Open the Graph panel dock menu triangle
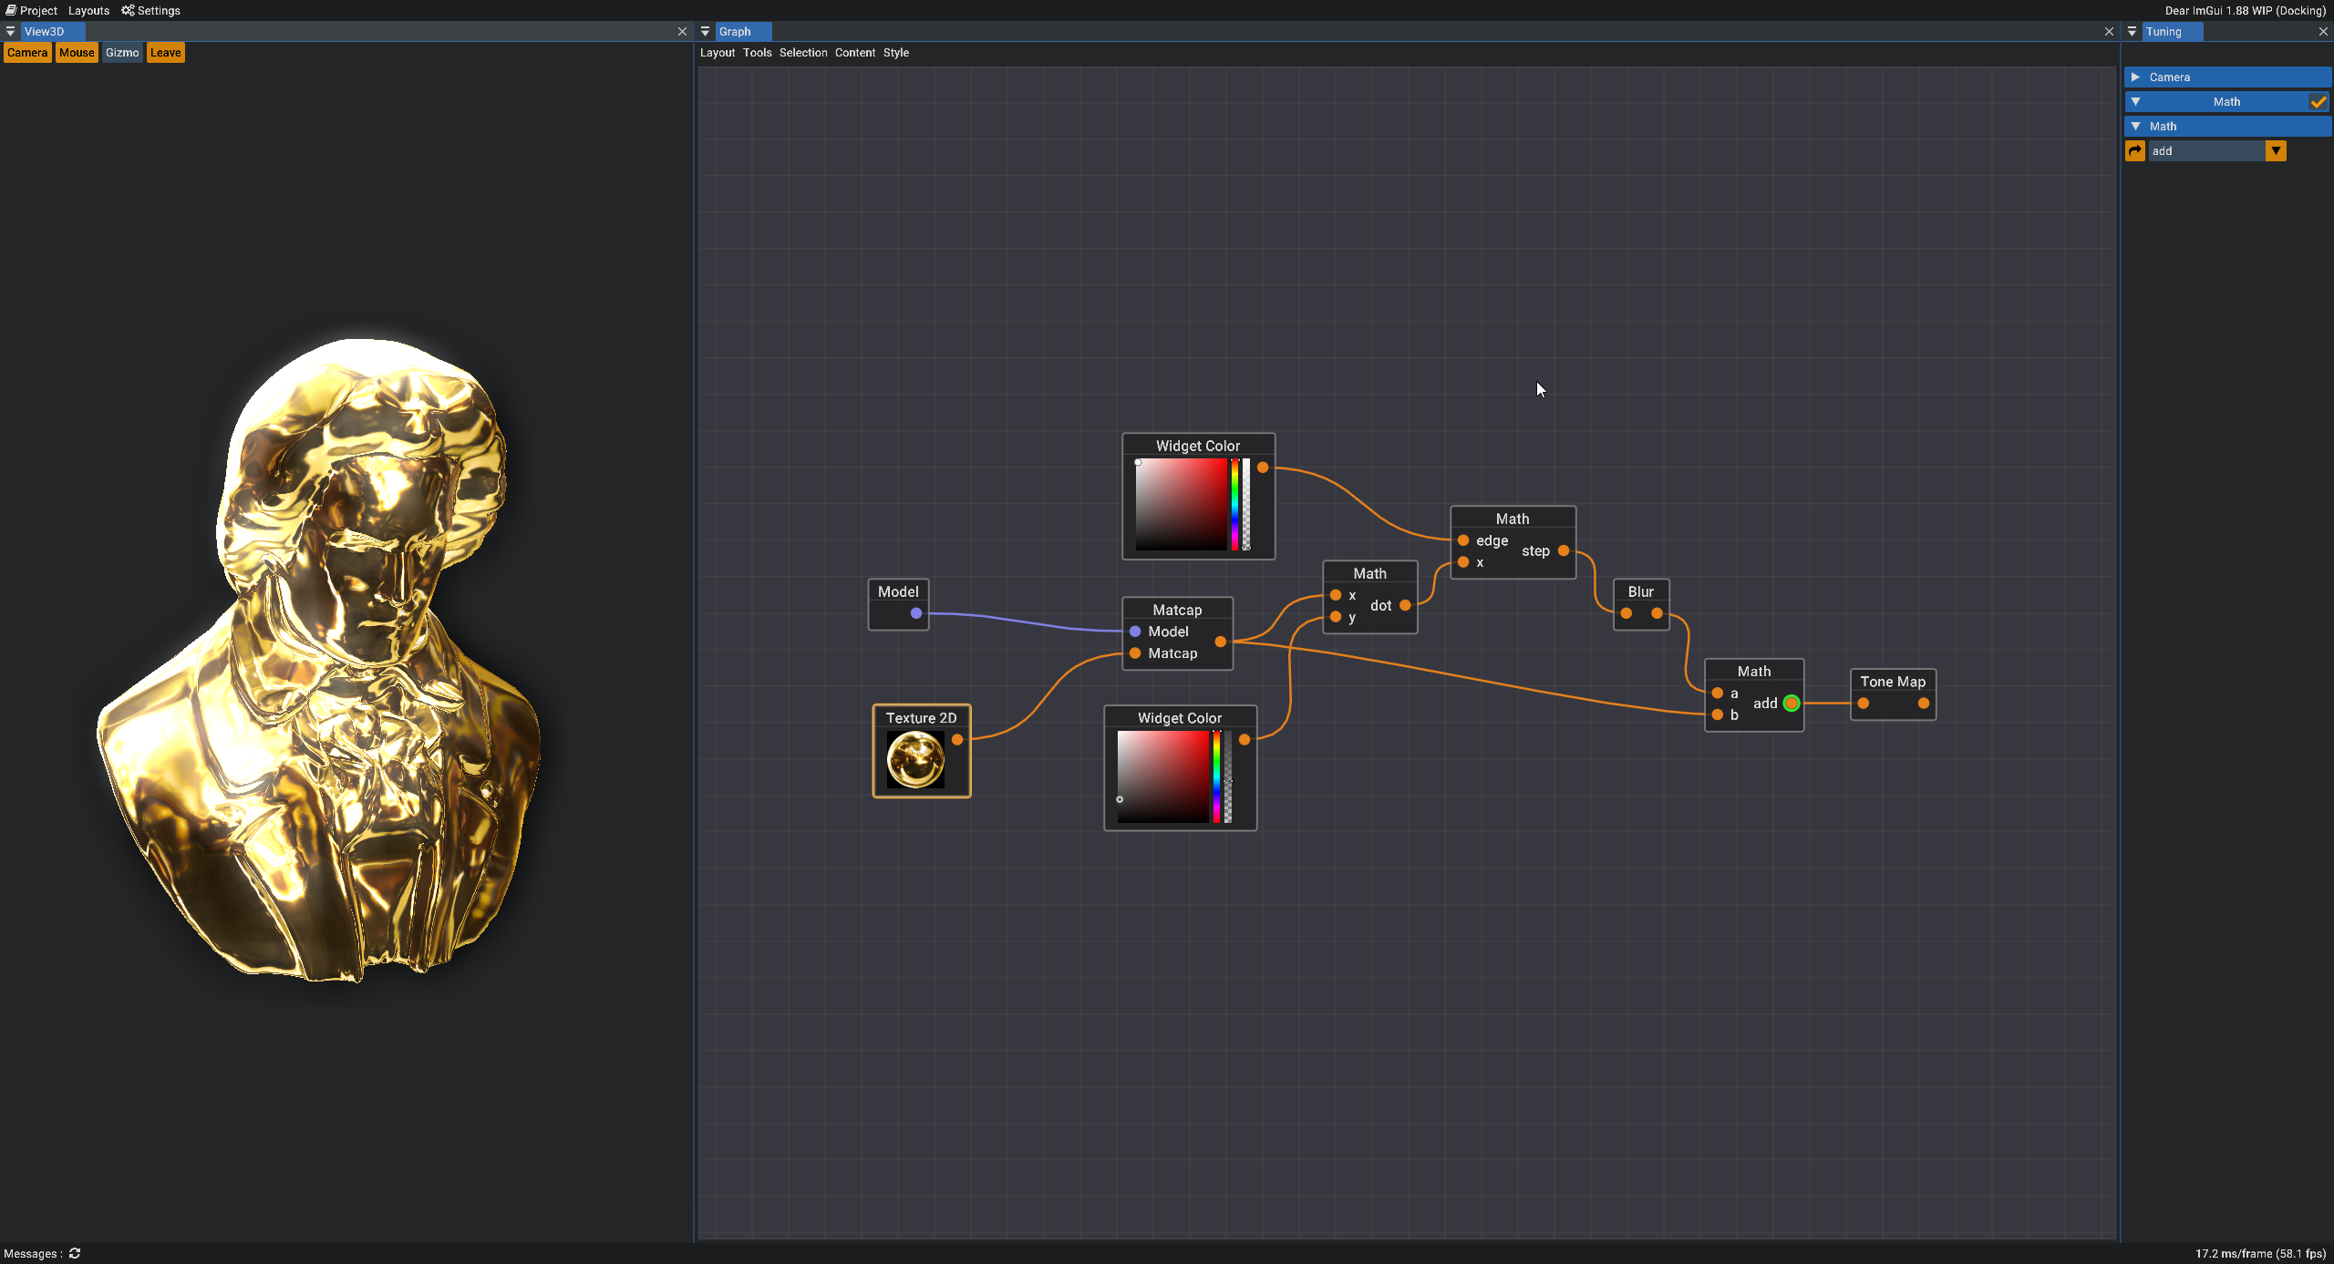The height and width of the screenshot is (1264, 2334). coord(705,31)
